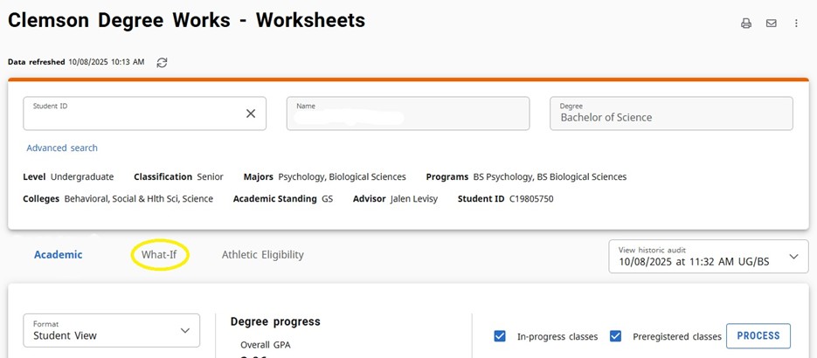This screenshot has height=358, width=817.
Task: Click into the Student ID input box
Action: click(x=131, y=114)
